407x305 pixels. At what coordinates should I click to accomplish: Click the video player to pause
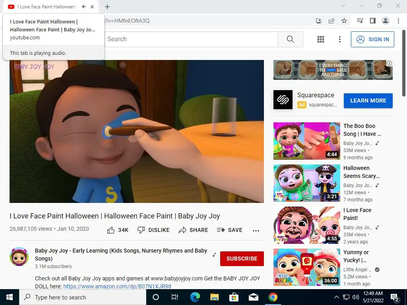(x=137, y=131)
